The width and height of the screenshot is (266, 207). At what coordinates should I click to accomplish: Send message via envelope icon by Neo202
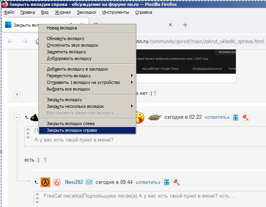89,182
